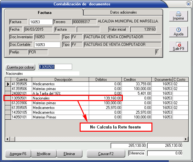Click the Débitos column header
The image size is (193, 162).
103,80
